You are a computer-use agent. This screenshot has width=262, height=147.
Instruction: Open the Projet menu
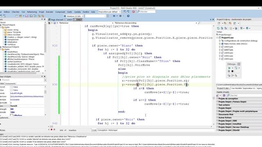point(41,12)
